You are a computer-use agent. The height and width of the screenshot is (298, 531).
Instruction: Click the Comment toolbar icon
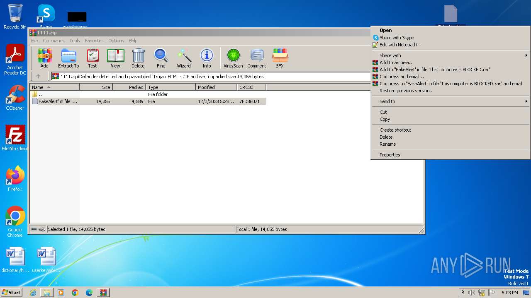(x=257, y=58)
